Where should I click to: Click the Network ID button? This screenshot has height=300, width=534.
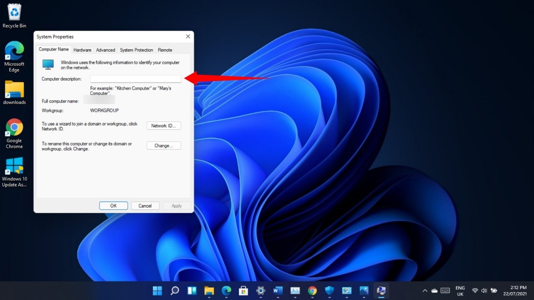(163, 125)
